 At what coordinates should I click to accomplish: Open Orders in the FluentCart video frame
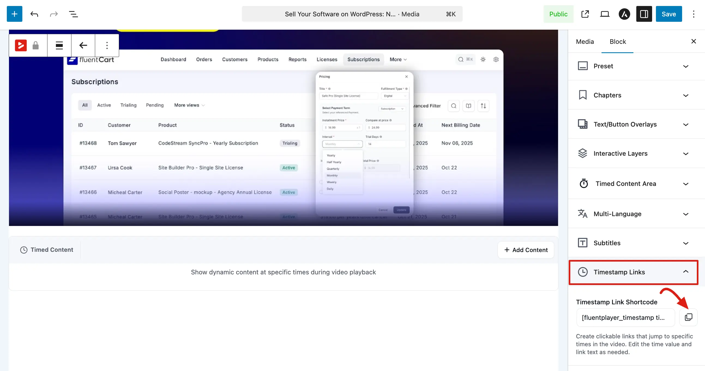[x=204, y=59]
